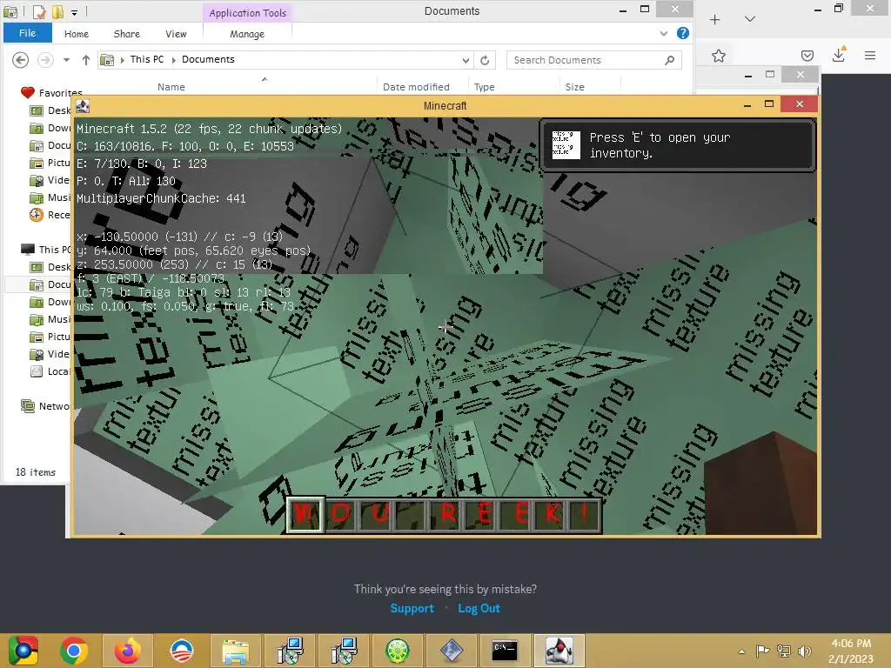
Task: Click the inventory tutorial hint toast
Action: tap(679, 145)
